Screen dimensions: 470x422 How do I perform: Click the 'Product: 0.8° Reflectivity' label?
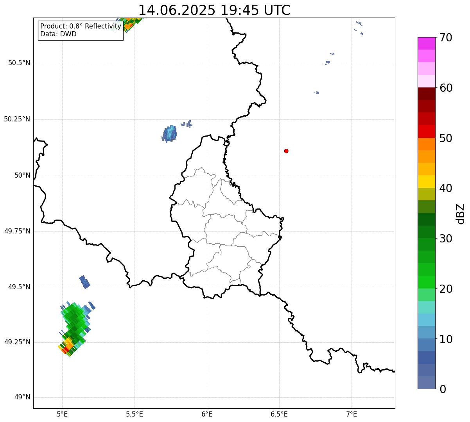(81, 26)
